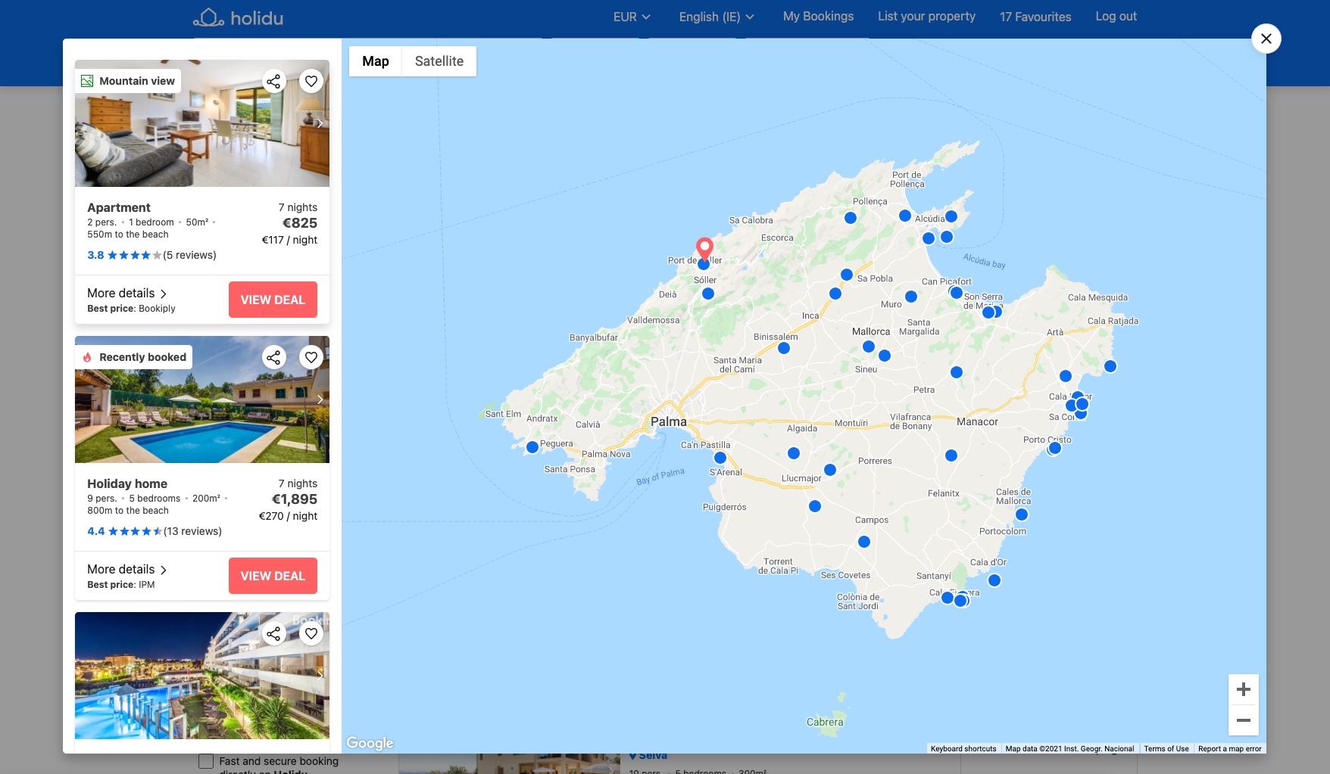Open the EUR currency dropdown
1330x774 pixels.
pos(632,17)
